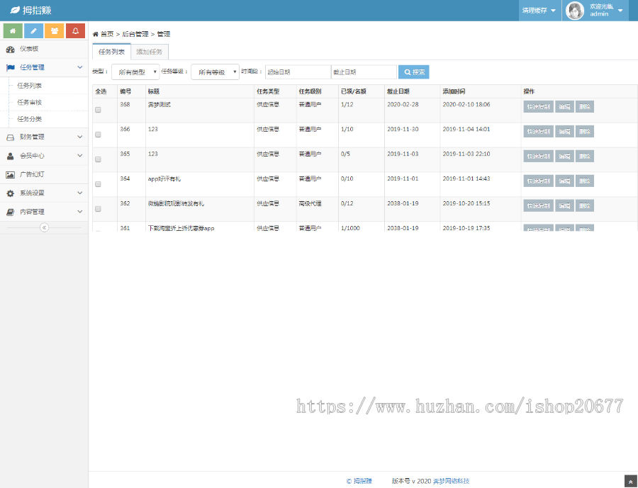Click the 高级代理 level cell
Viewport: 638px width, 488px height.
[310, 204]
